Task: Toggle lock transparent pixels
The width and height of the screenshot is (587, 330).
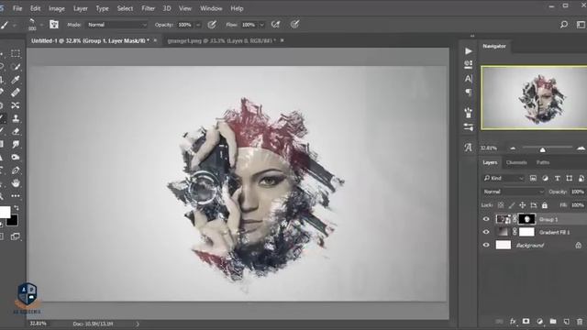Action: (x=501, y=205)
